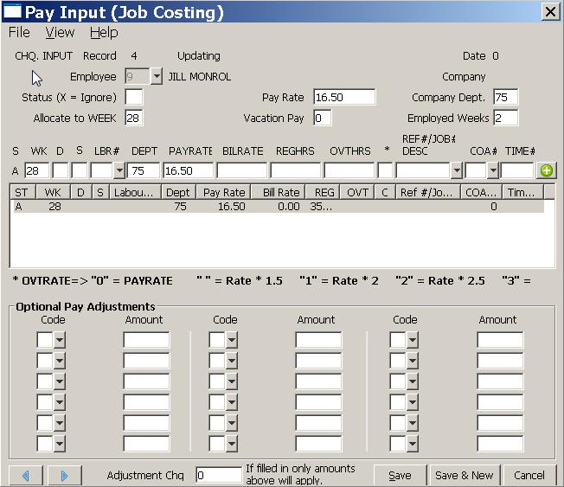Image resolution: width=564 pixels, height=487 pixels.
Task: Click the green plus add-line icon
Action: click(547, 170)
